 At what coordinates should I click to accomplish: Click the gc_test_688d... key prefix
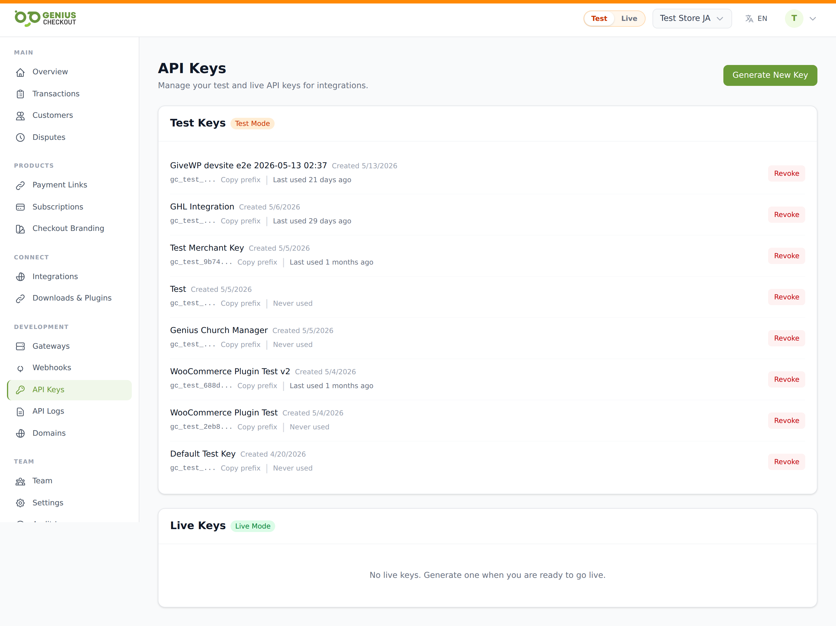pyautogui.click(x=201, y=385)
